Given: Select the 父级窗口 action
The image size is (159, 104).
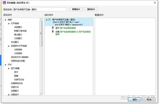Looking at the screenshot, I should click(x=18, y=38).
